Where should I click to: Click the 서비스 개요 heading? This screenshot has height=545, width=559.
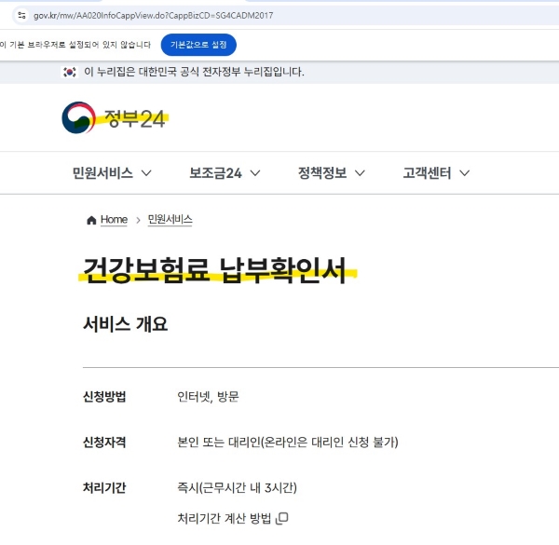pyautogui.click(x=125, y=324)
